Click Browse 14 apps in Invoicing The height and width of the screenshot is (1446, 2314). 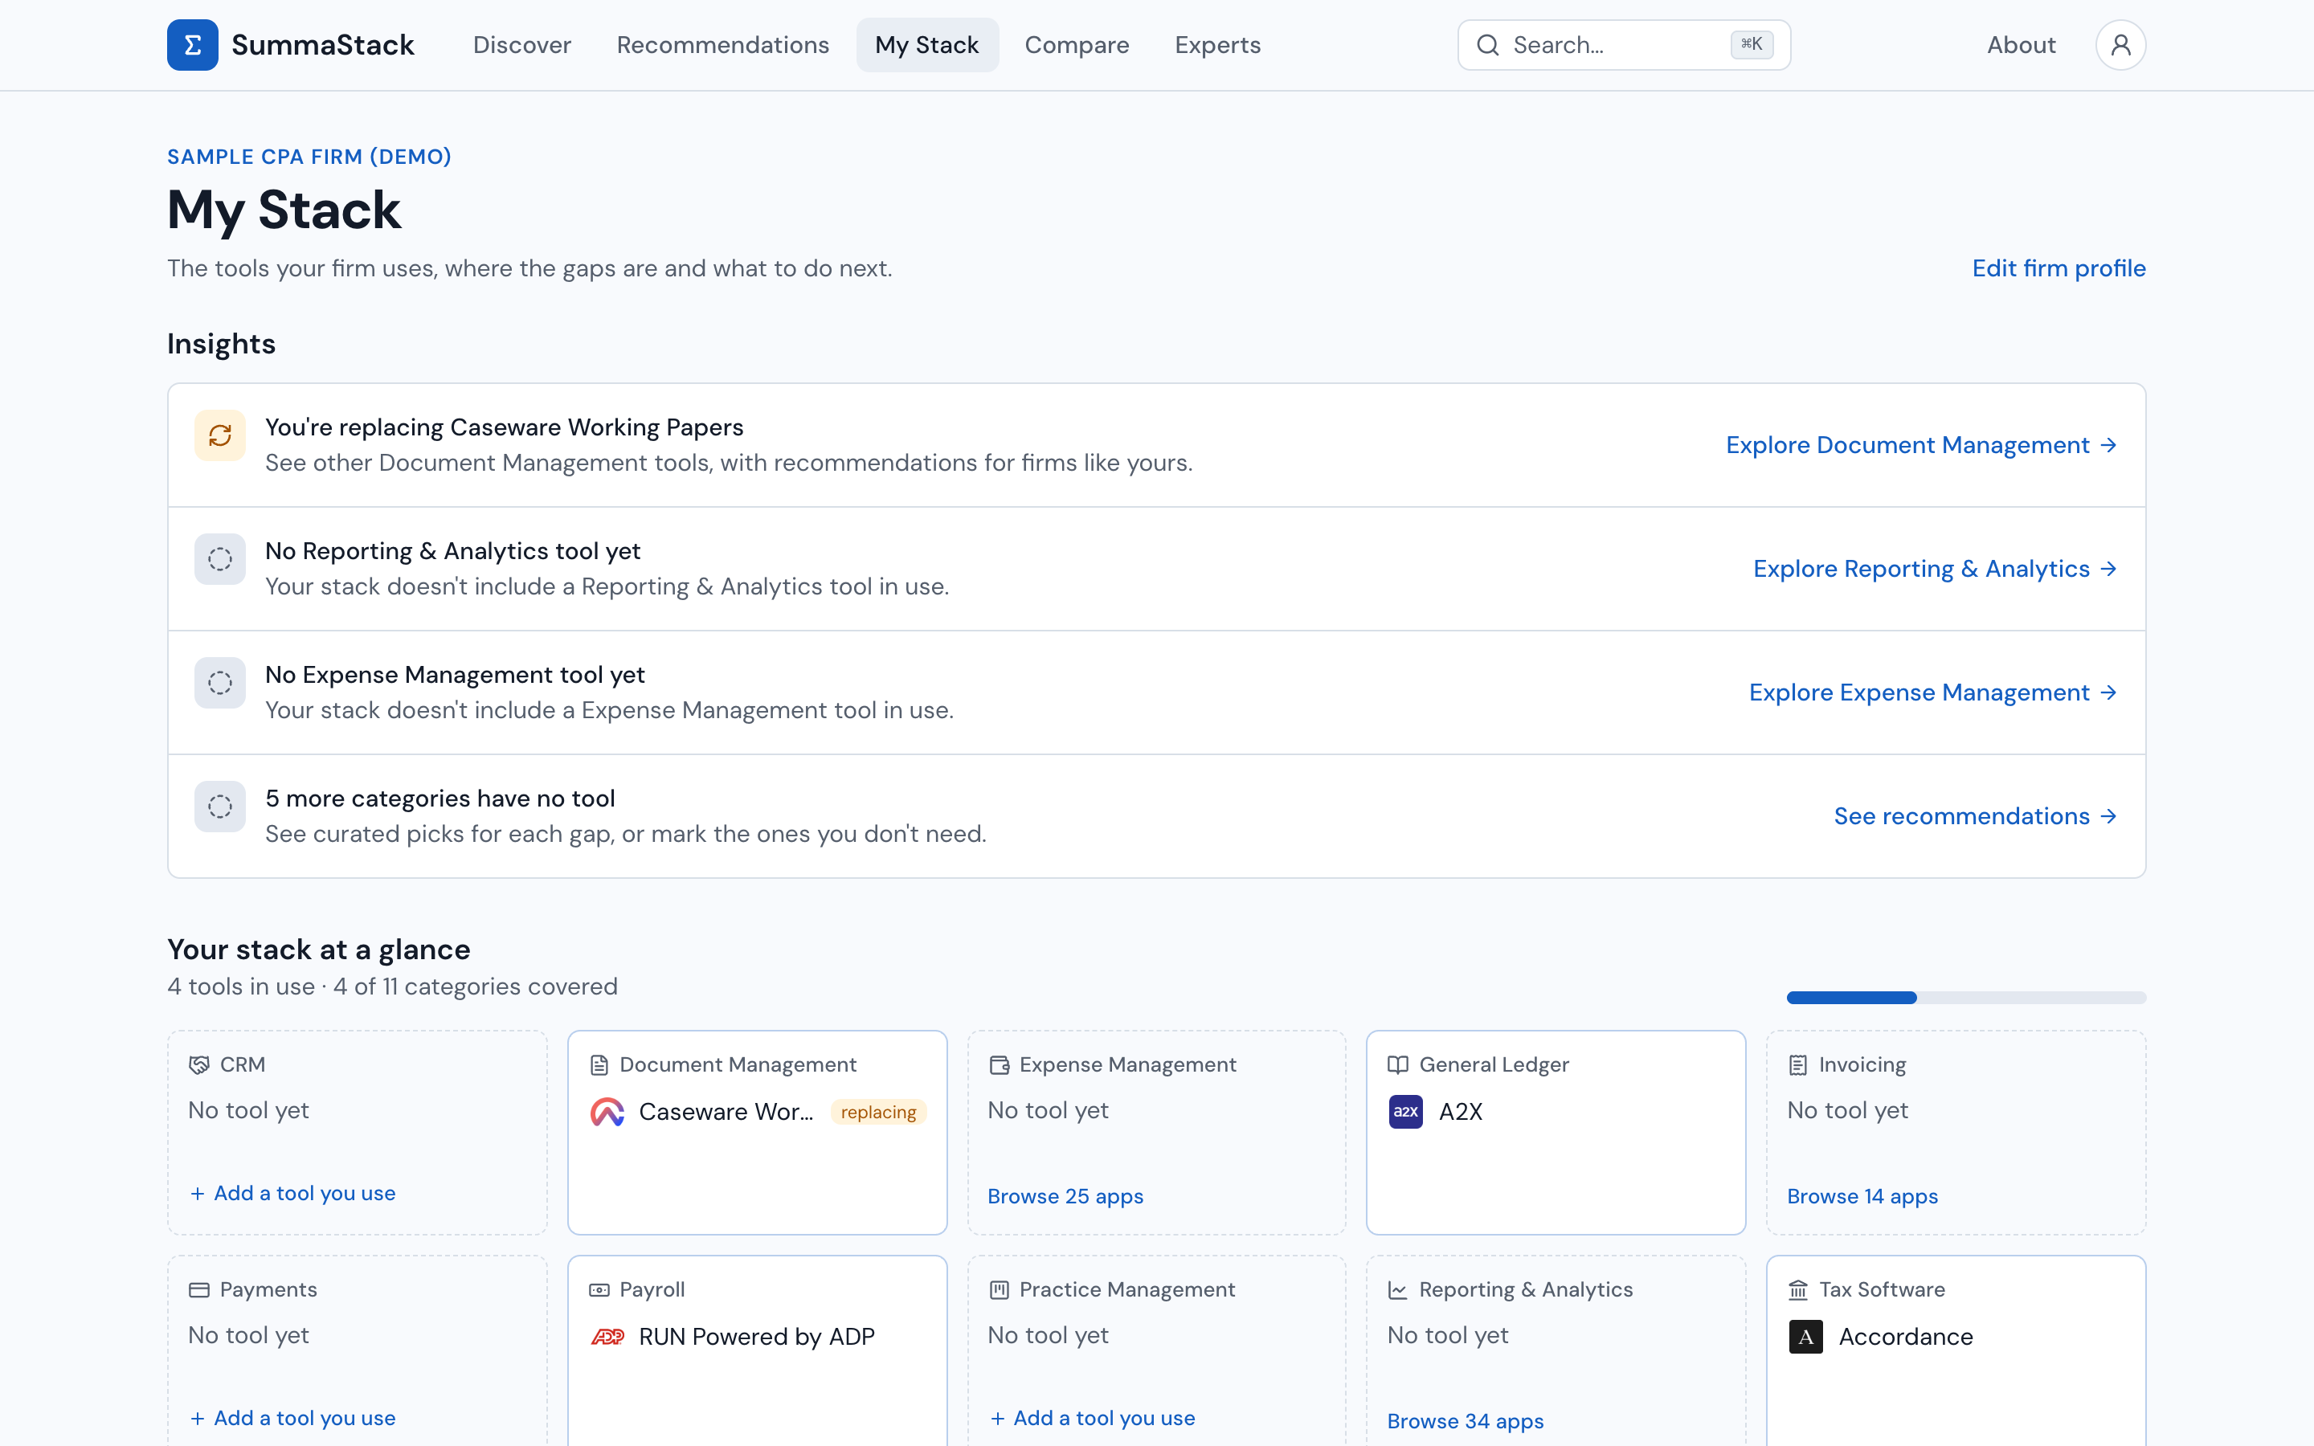point(1862,1195)
